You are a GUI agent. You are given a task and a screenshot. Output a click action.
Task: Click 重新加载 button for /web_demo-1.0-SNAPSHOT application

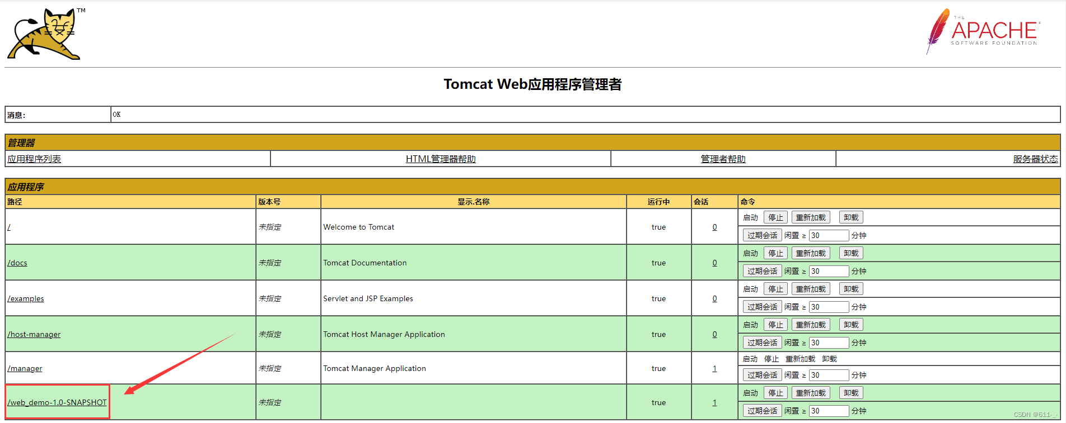(x=811, y=393)
